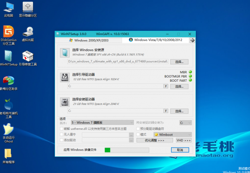Enable the 添加驱动 checkbox
The height and width of the screenshot is (173, 250).
[x=62, y=140]
